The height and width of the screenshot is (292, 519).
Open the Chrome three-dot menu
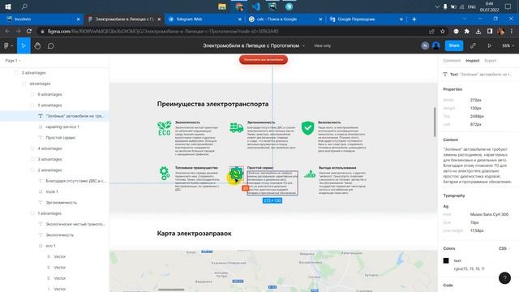[x=512, y=31]
